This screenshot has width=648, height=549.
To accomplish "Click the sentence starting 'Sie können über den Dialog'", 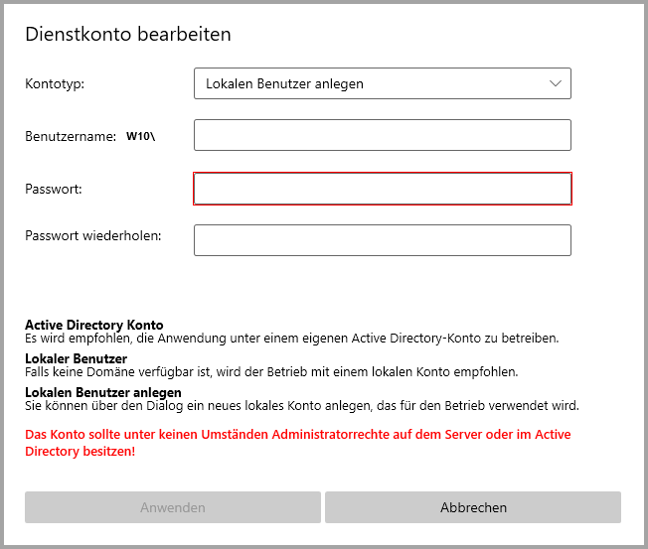I will (x=301, y=405).
